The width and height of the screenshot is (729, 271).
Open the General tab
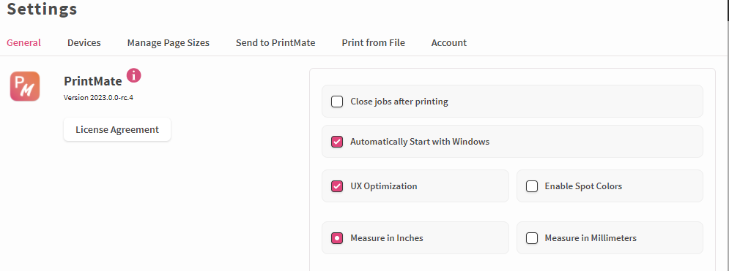coord(23,42)
